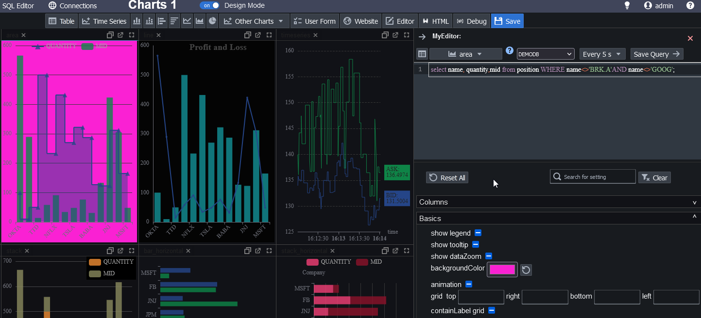Image resolution: width=701 pixels, height=318 pixels.
Task: Duplicate the stack_horizontal chart panel
Action: 385,251
